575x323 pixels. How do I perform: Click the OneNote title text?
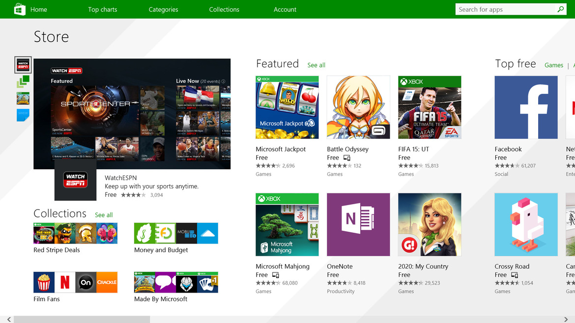pos(340,266)
